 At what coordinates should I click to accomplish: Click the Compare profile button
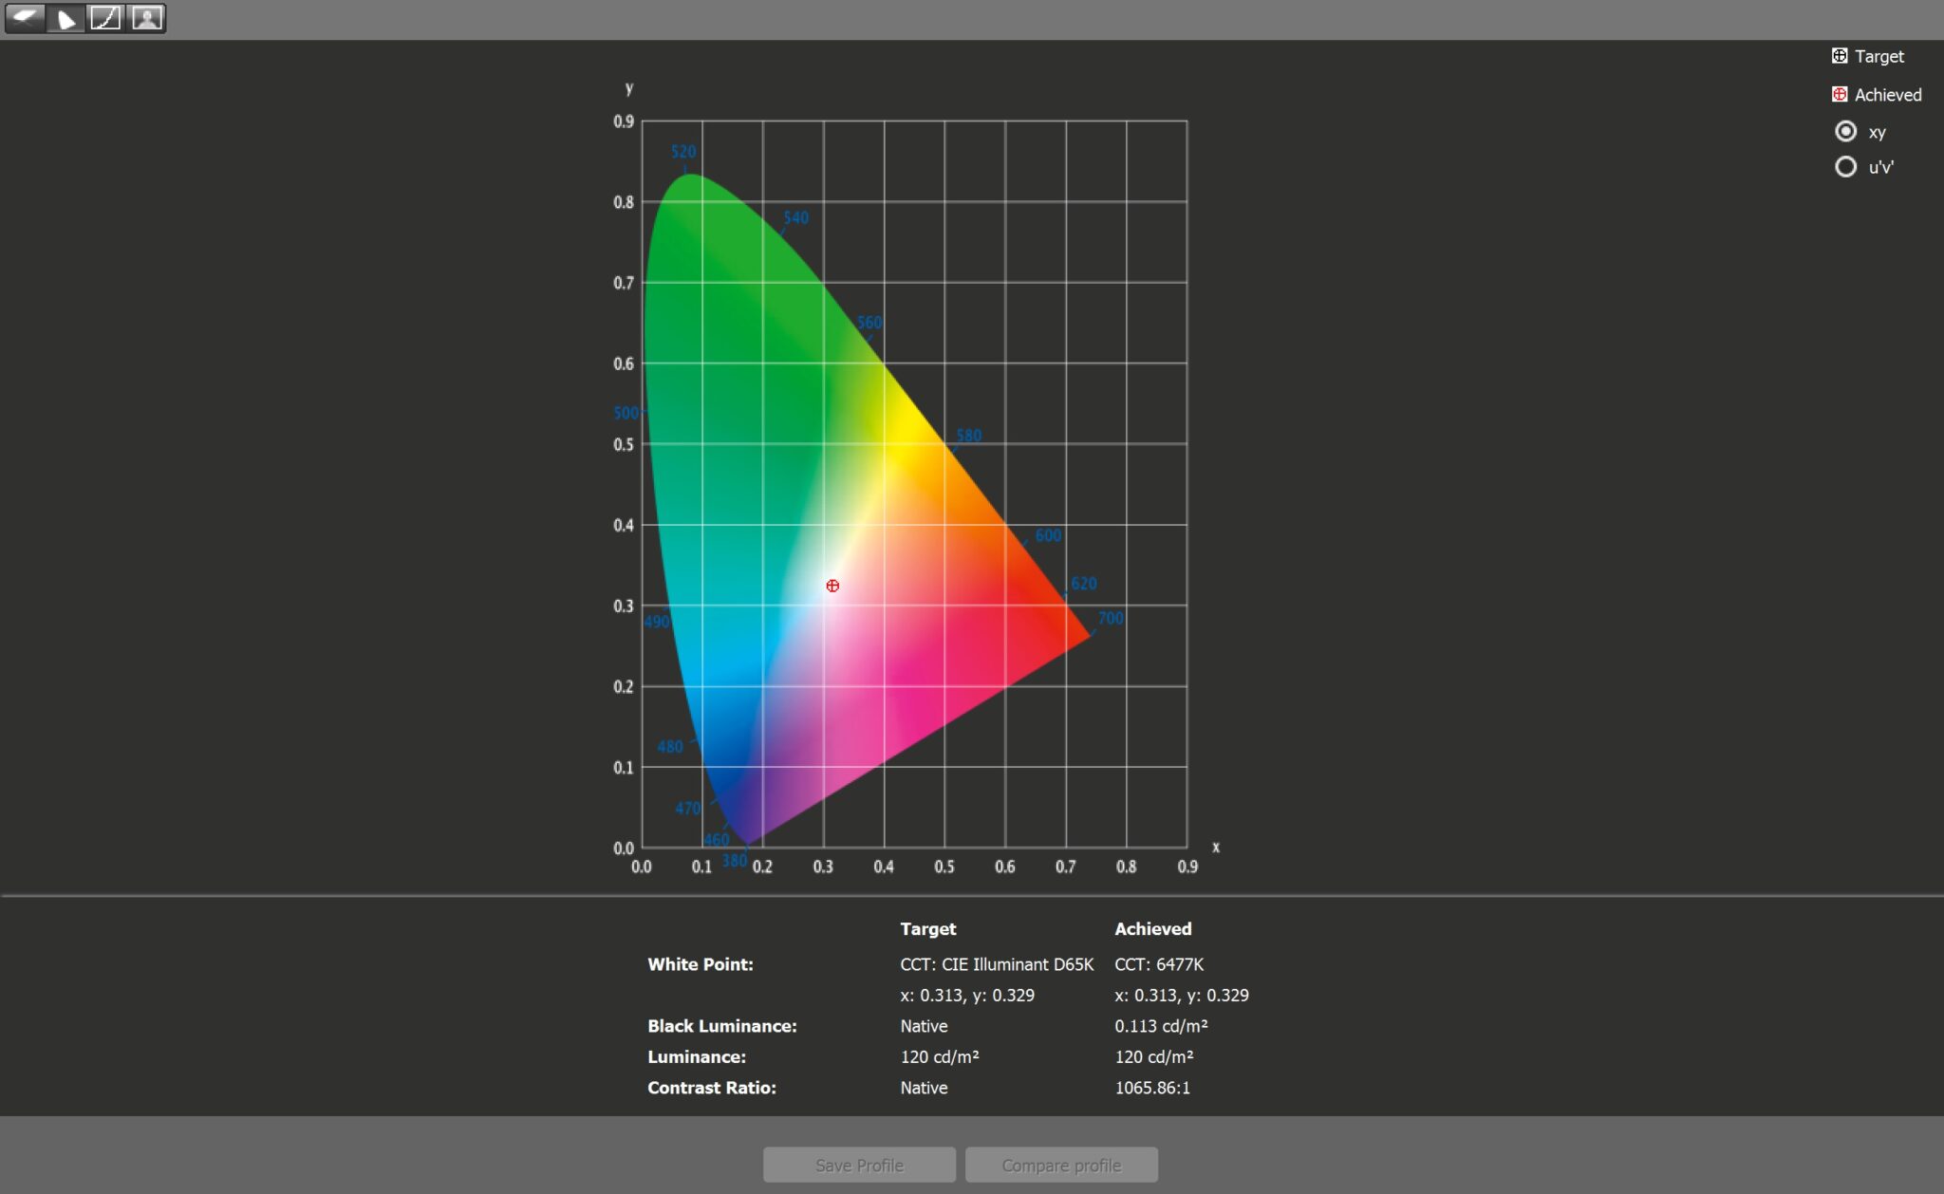coord(1061,1165)
